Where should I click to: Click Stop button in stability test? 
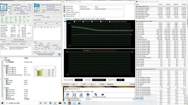pyautogui.click(x=74, y=84)
